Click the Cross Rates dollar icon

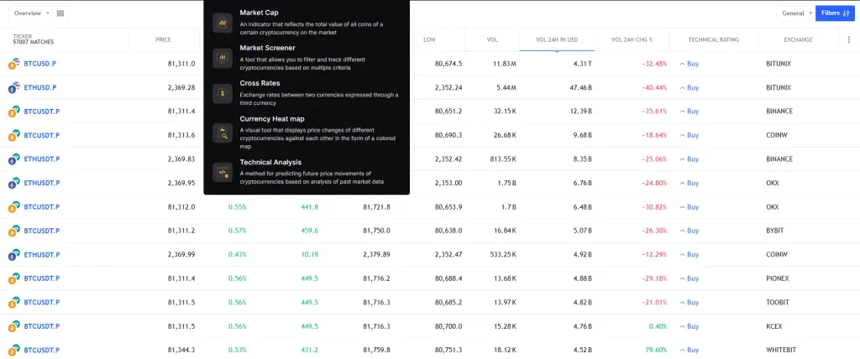[x=223, y=93]
